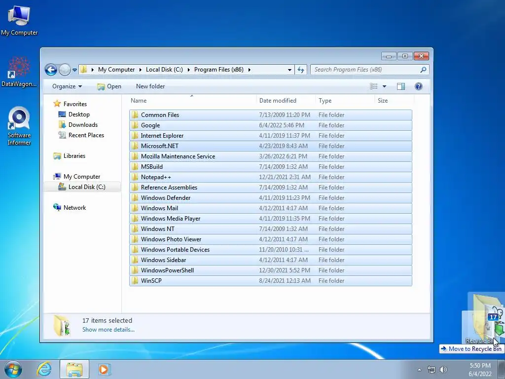Open the Windows Start button
505x379 pixels.
click(x=13, y=369)
